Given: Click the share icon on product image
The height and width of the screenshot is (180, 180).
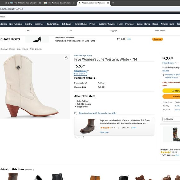Looking at the screenshot, I should [x=66, y=58].
